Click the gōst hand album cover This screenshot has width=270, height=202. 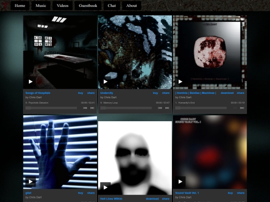tap(60, 152)
